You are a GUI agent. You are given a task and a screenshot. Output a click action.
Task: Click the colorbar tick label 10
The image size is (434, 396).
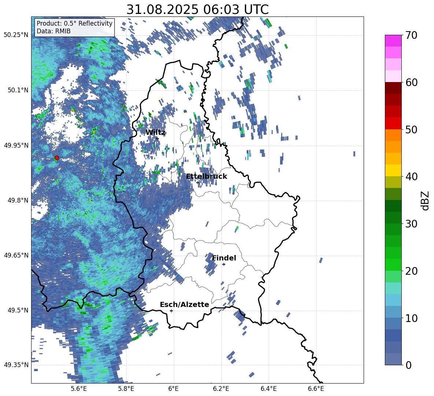[x=411, y=318]
